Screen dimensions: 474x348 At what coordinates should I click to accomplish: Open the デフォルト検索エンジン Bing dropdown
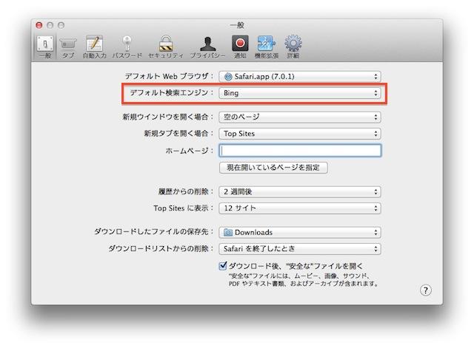300,93
